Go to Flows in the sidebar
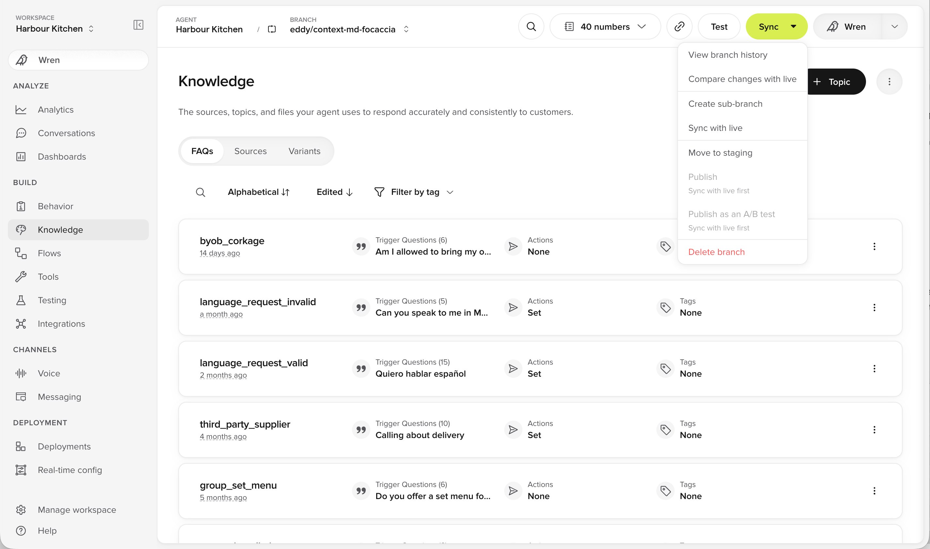This screenshot has height=549, width=930. coord(78,253)
